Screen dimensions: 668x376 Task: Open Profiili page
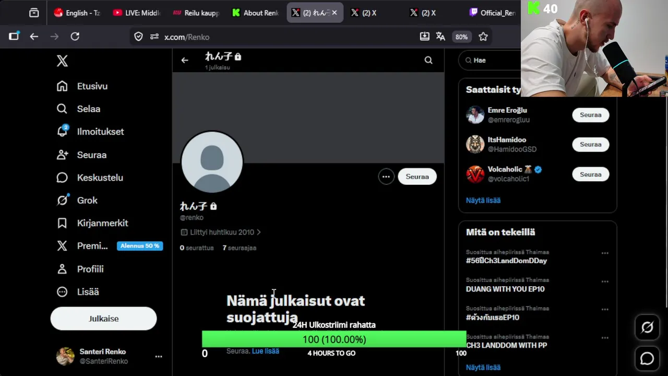(x=80, y=269)
